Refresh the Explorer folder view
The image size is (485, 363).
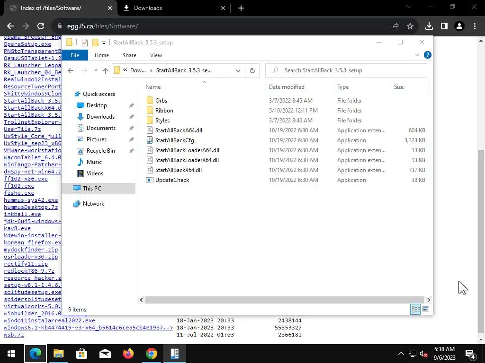(252, 71)
